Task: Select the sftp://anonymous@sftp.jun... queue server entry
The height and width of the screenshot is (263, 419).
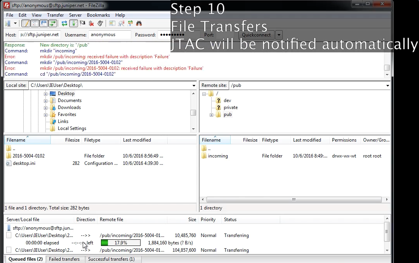Action: click(43, 228)
